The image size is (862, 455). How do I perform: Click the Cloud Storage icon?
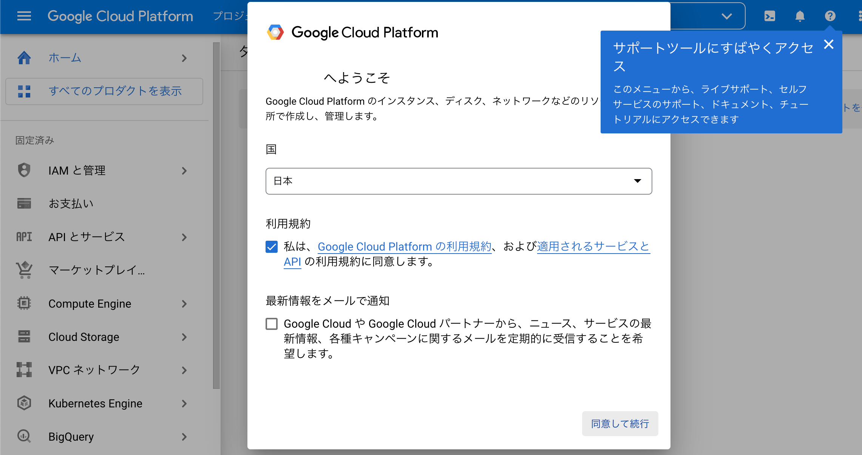click(24, 336)
